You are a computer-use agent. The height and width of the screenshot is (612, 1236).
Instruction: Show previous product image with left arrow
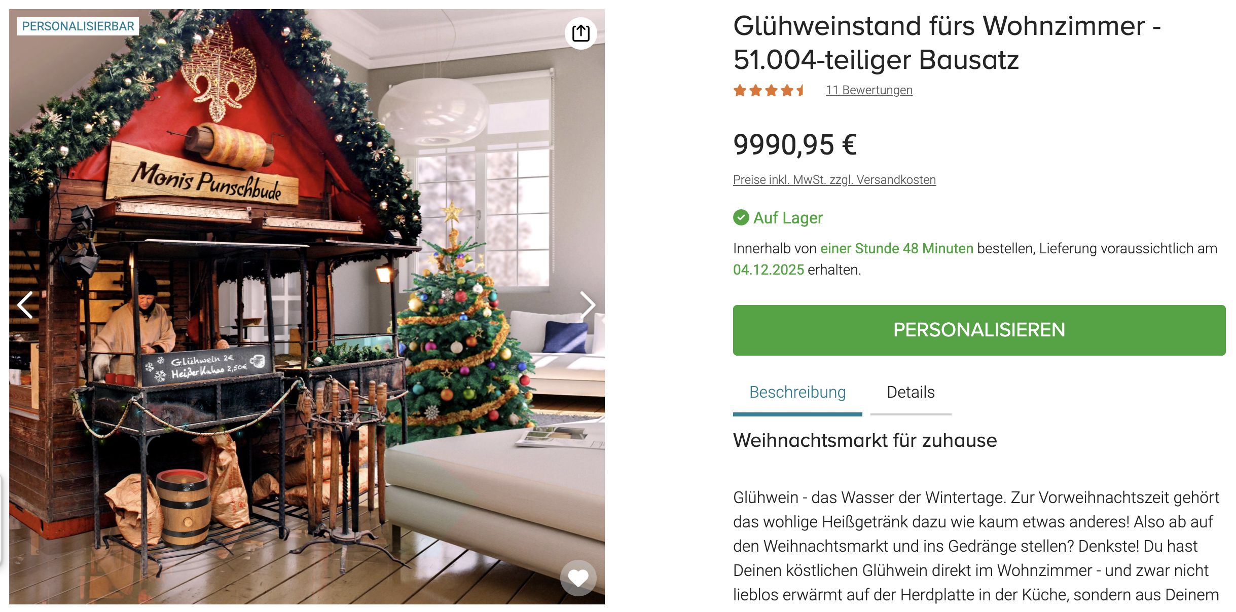point(25,305)
